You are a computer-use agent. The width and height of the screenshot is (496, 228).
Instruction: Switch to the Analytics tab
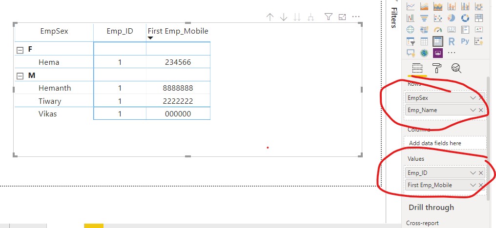[x=456, y=68]
